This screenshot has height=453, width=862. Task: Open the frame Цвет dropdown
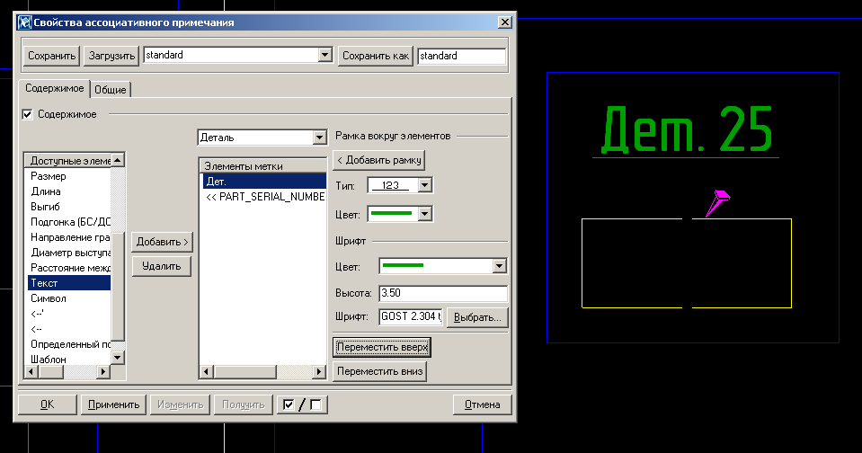424,214
